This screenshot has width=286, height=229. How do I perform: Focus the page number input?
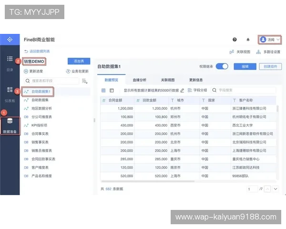252,189
